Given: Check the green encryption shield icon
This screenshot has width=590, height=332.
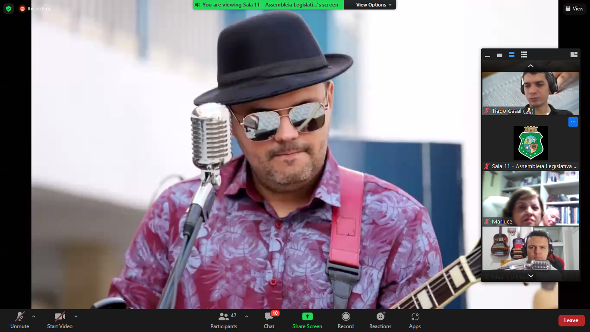Looking at the screenshot, I should pos(9,9).
